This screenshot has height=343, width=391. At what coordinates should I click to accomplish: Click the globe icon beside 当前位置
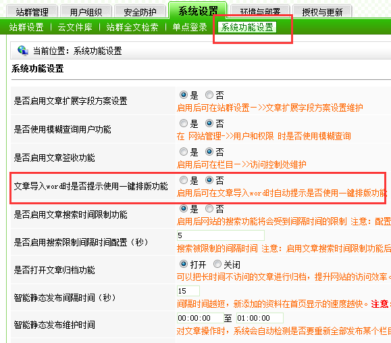(23, 51)
